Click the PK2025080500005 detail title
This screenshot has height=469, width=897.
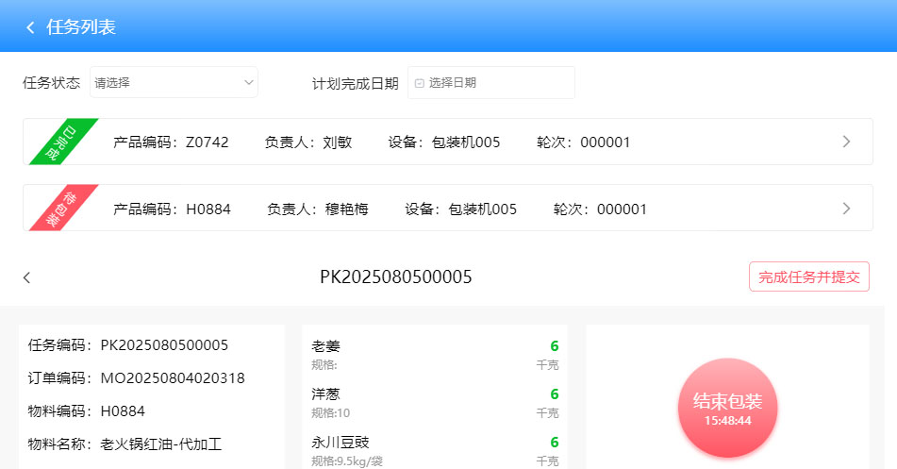pos(396,277)
